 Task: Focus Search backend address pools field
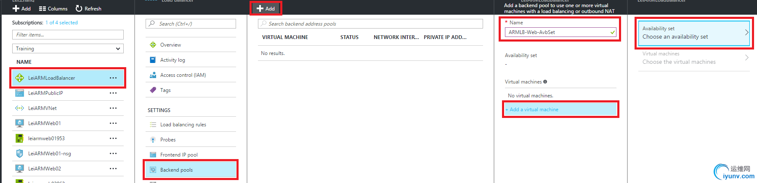point(370,24)
